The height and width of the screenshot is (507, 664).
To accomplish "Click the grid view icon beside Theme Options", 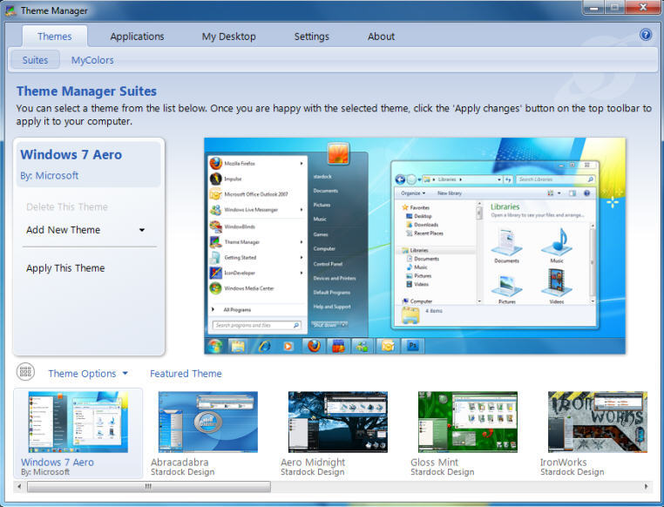I will click(25, 372).
